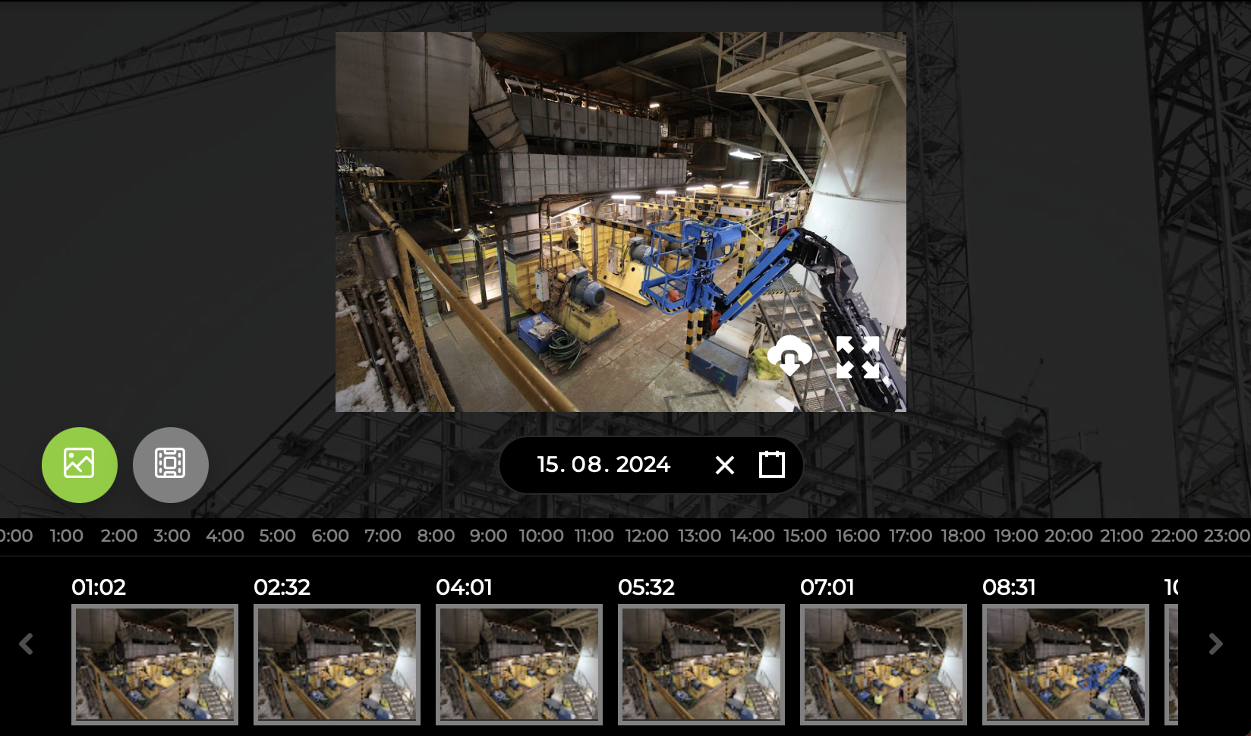1251x736 pixels.
Task: Select the 01:02 thumbnail
Action: click(155, 664)
